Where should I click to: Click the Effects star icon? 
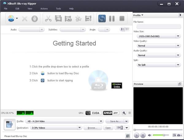tap(78, 18)
